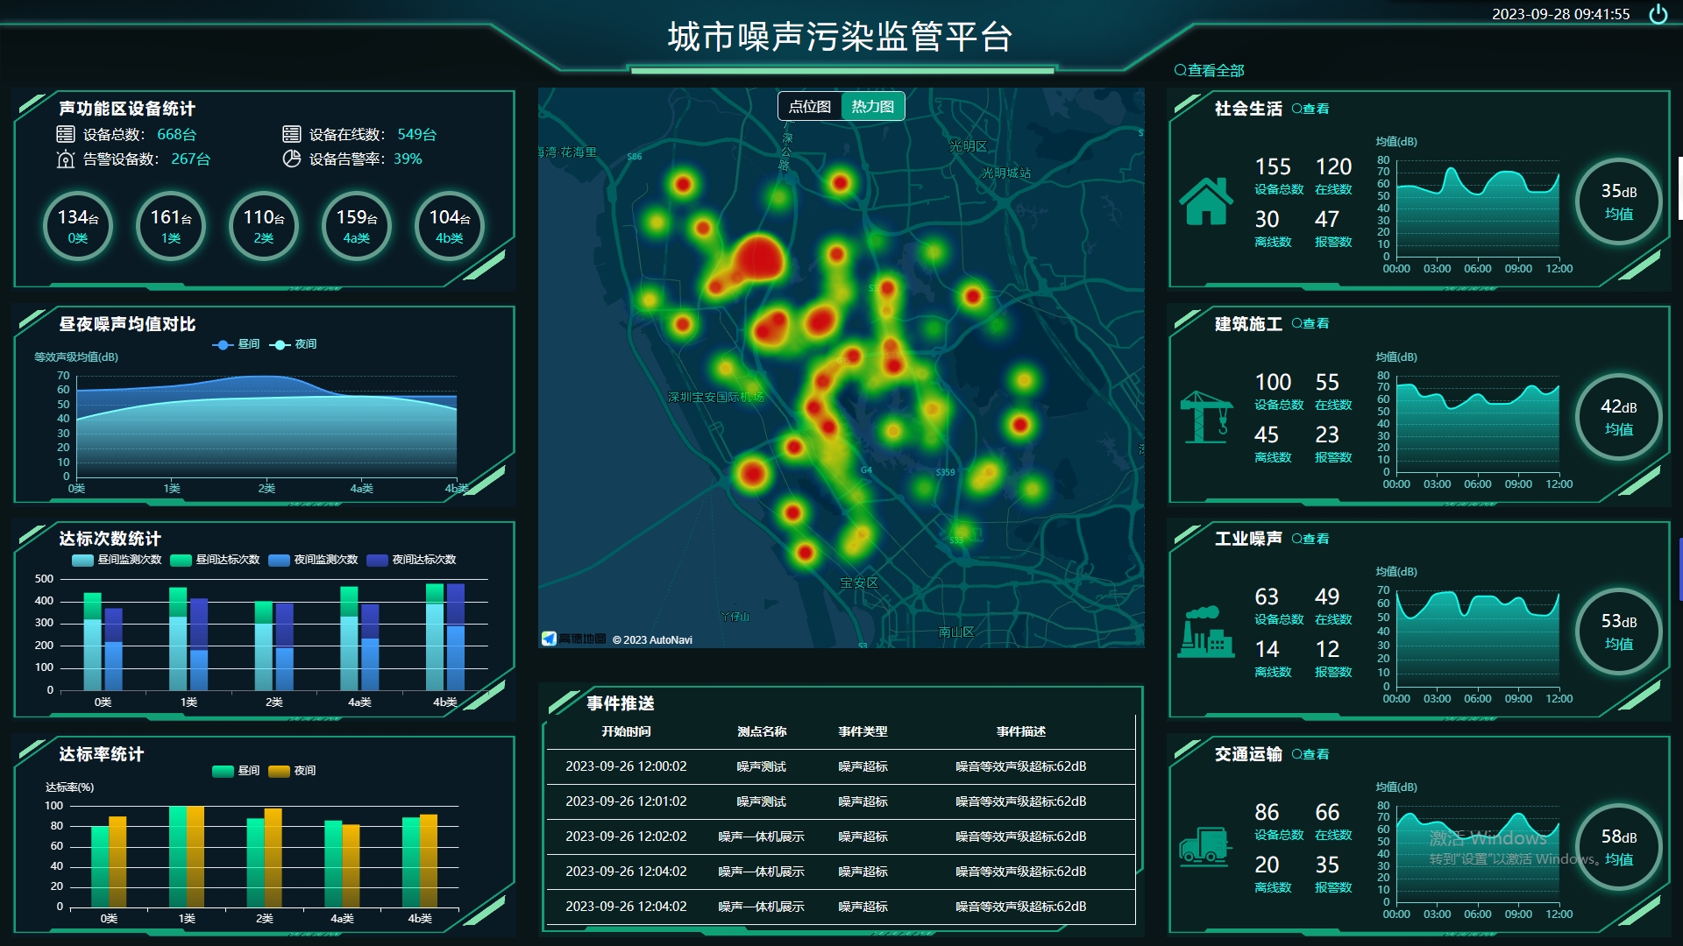Click the 设备告警率 pie chart icon
Screen dimensions: 1683x946
tap(292, 159)
